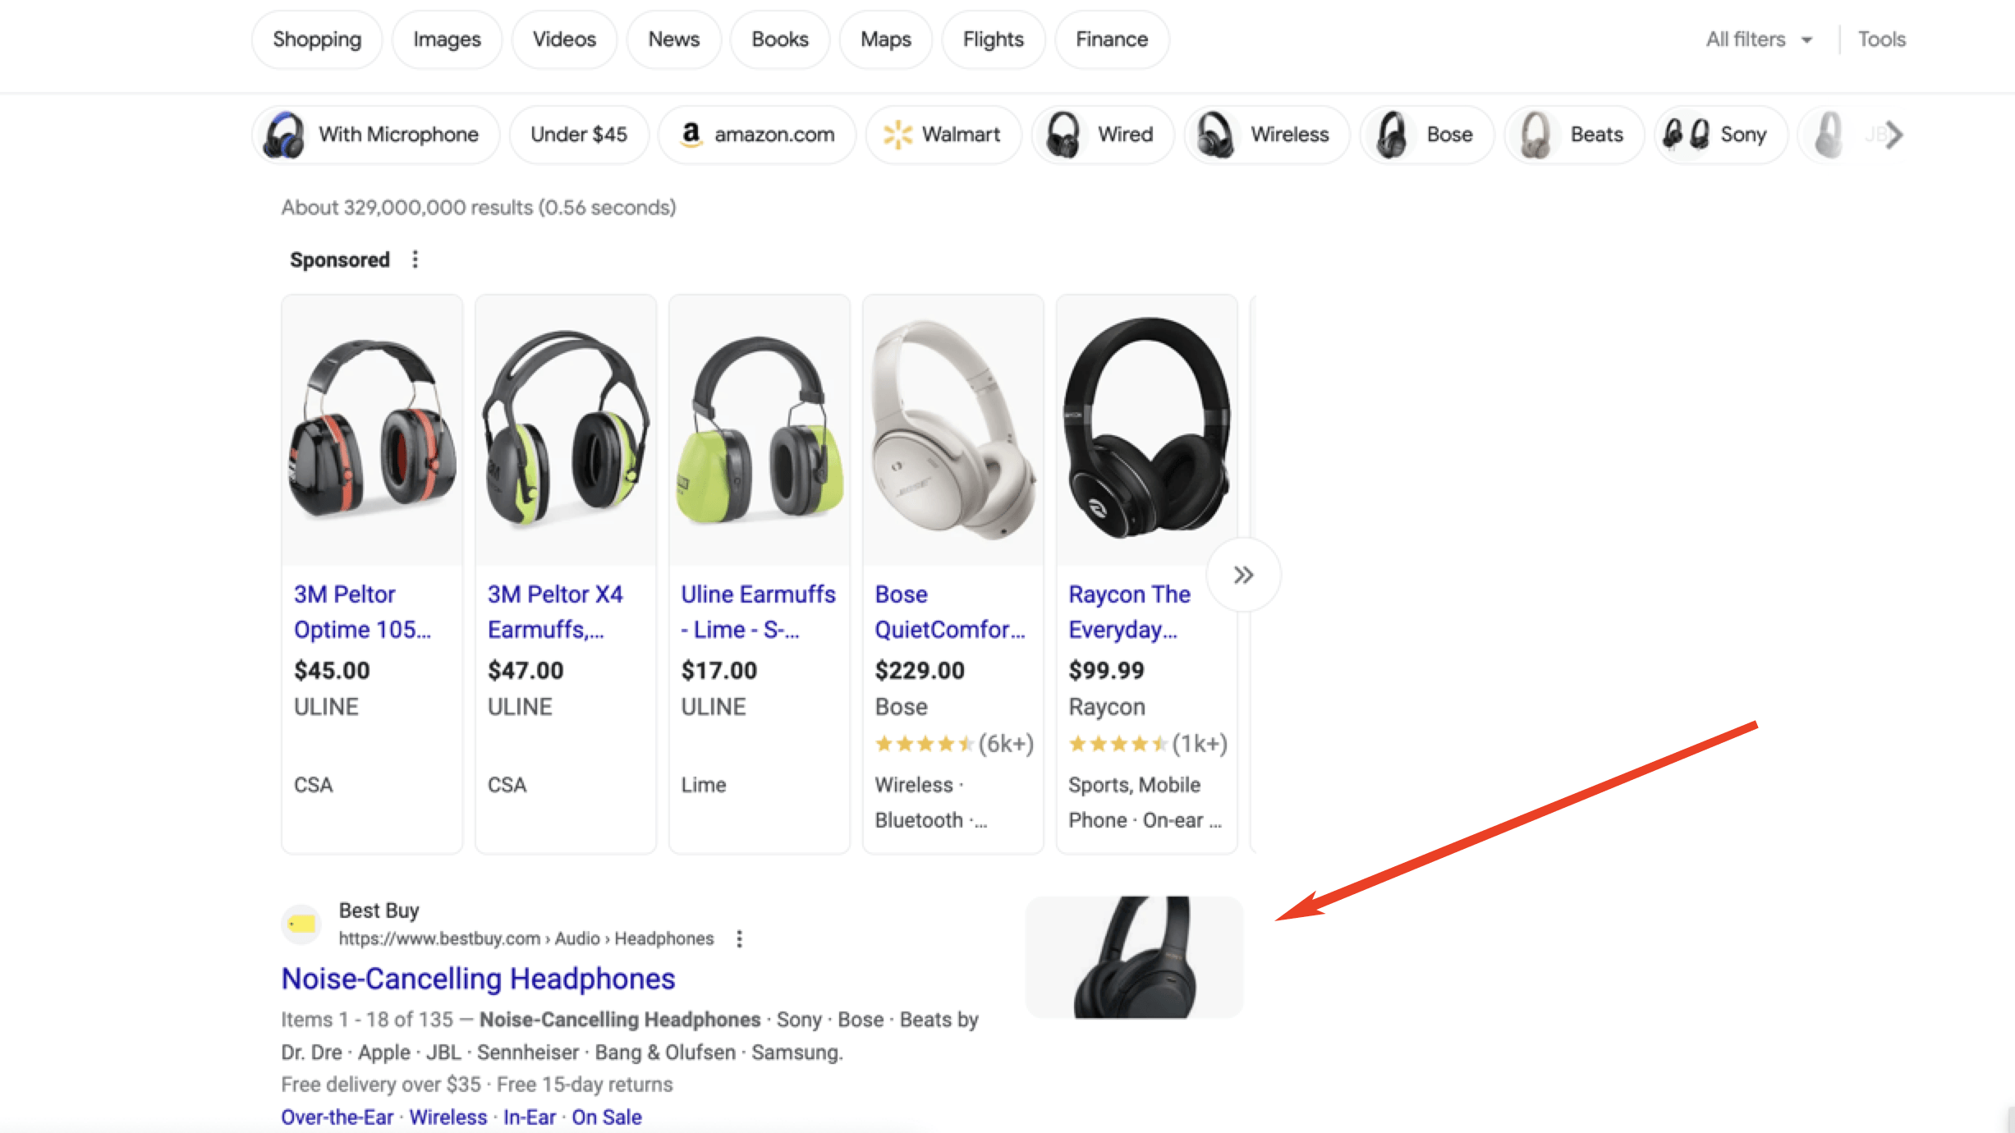Open the On Sale sitelink
The image size is (2015, 1133).
[607, 1117]
